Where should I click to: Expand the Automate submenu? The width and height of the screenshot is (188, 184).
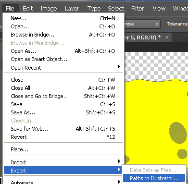[x=63, y=182]
